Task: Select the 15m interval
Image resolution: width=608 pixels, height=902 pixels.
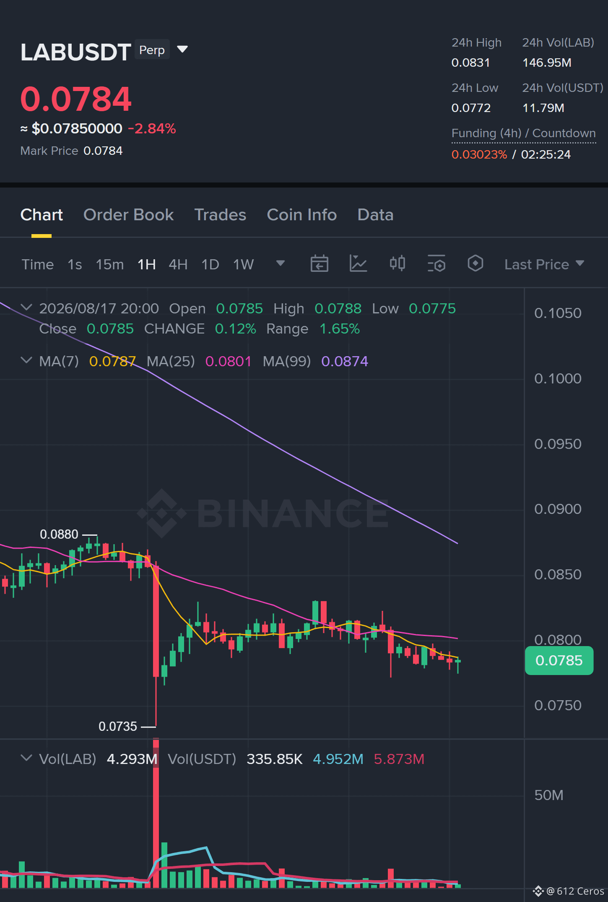Action: [110, 264]
